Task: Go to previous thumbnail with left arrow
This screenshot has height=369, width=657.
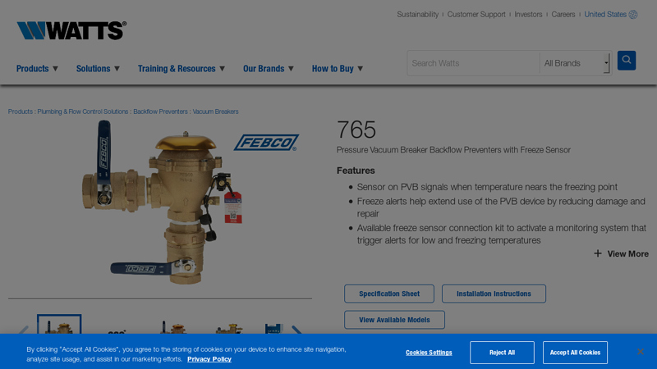Action: click(24, 330)
